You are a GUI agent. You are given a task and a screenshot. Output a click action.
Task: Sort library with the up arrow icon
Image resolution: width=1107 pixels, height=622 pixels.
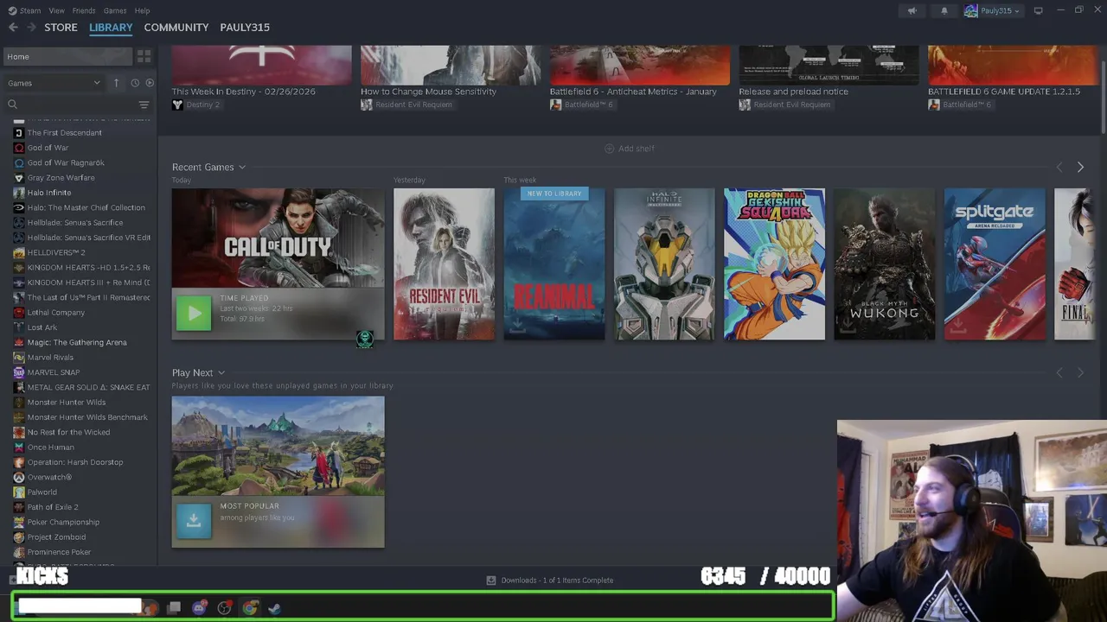click(x=116, y=83)
